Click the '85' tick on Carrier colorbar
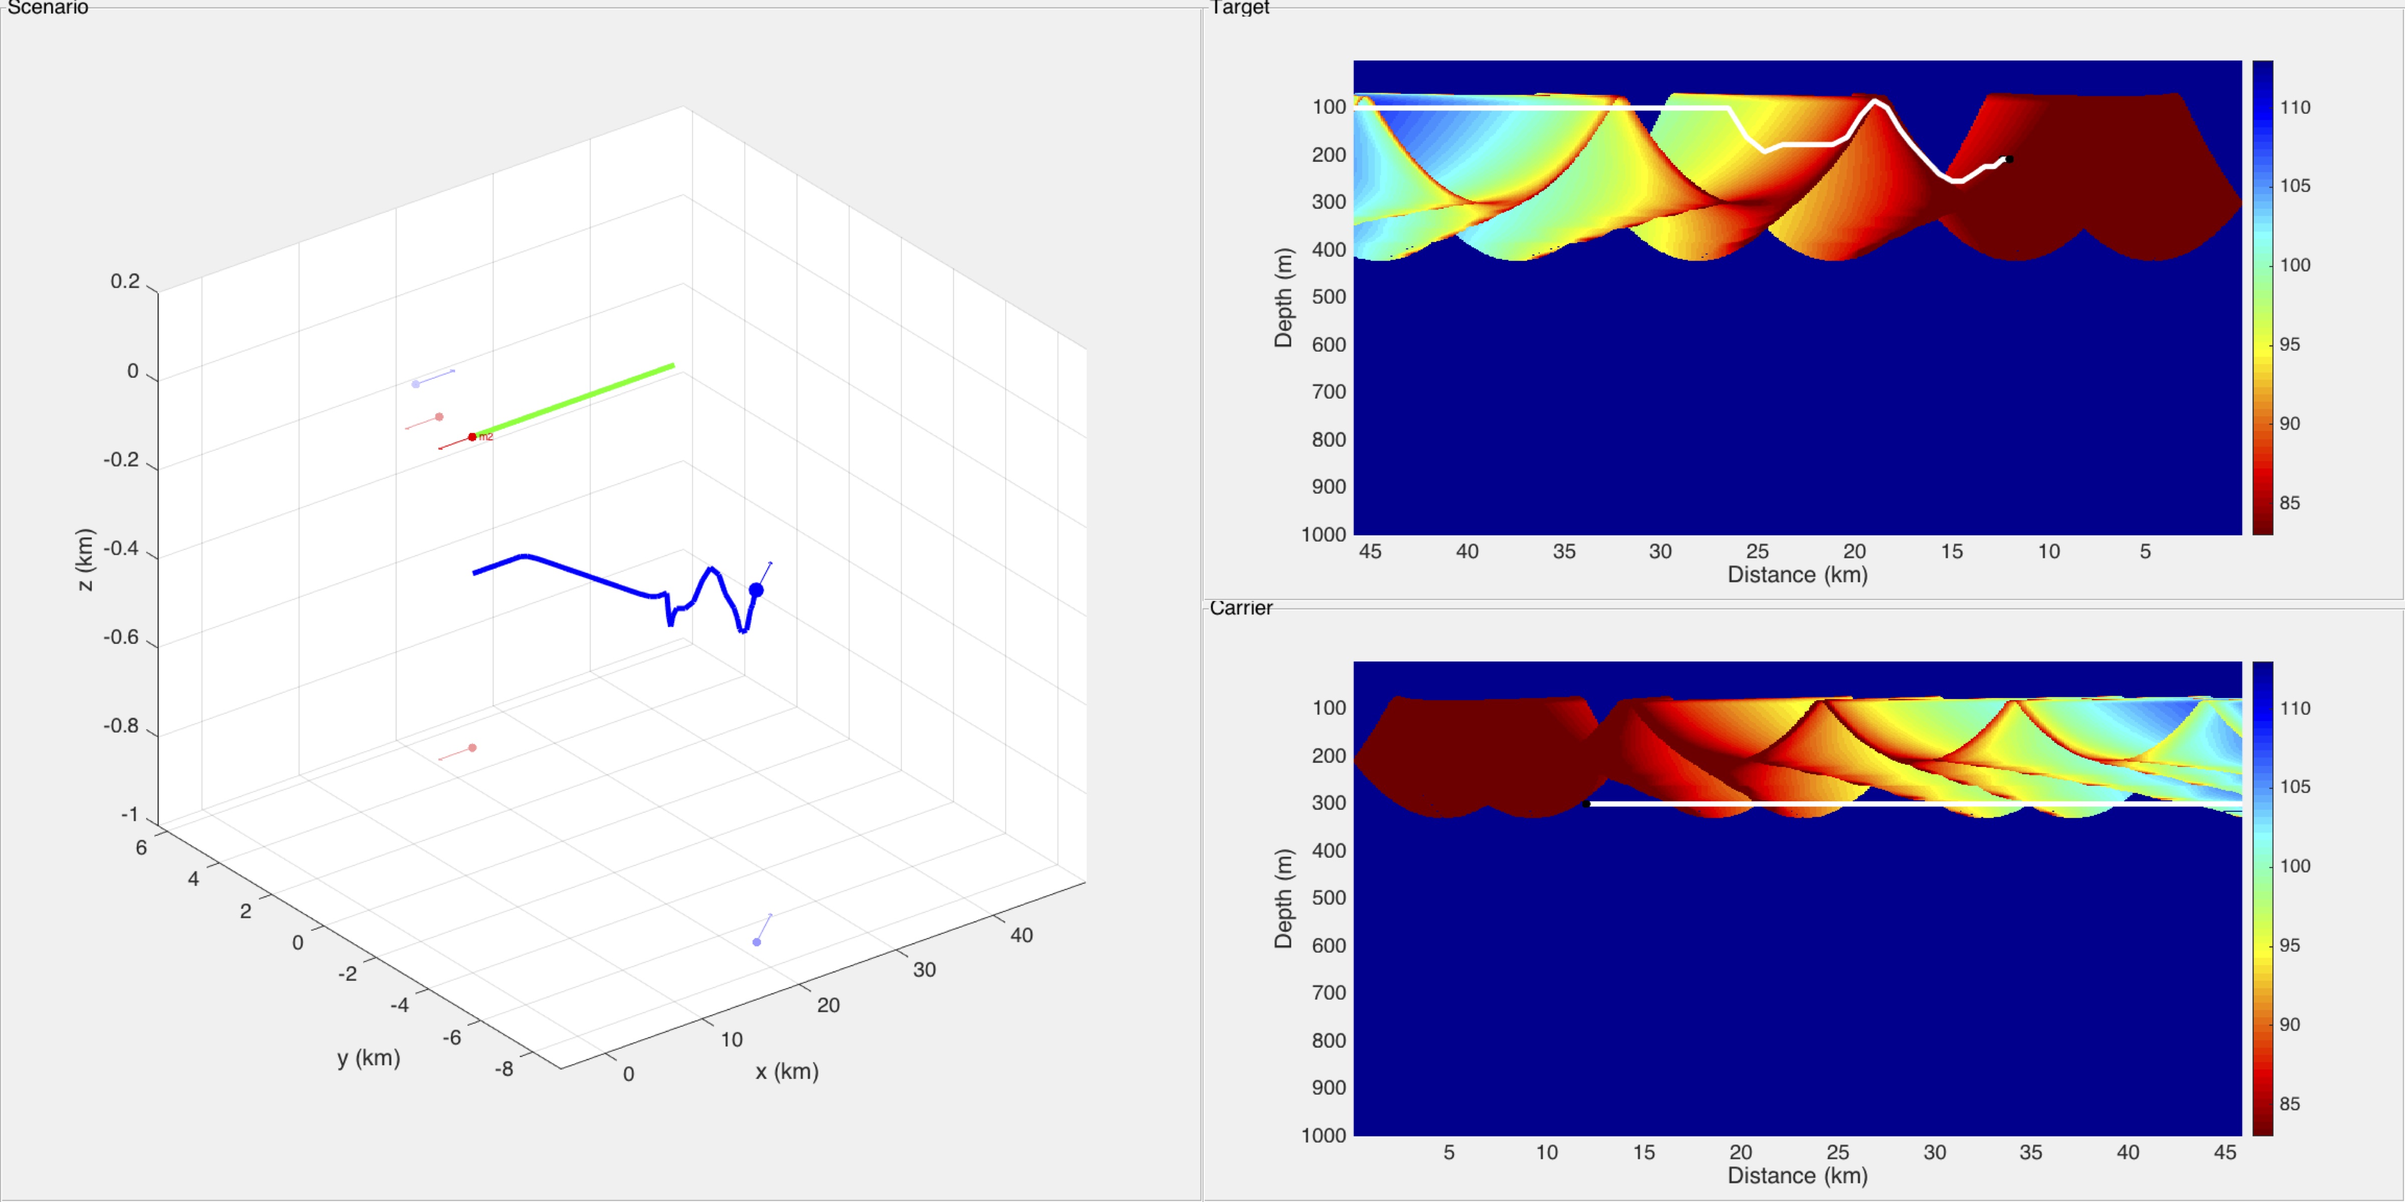This screenshot has height=1202, width=2405. tap(2289, 1104)
